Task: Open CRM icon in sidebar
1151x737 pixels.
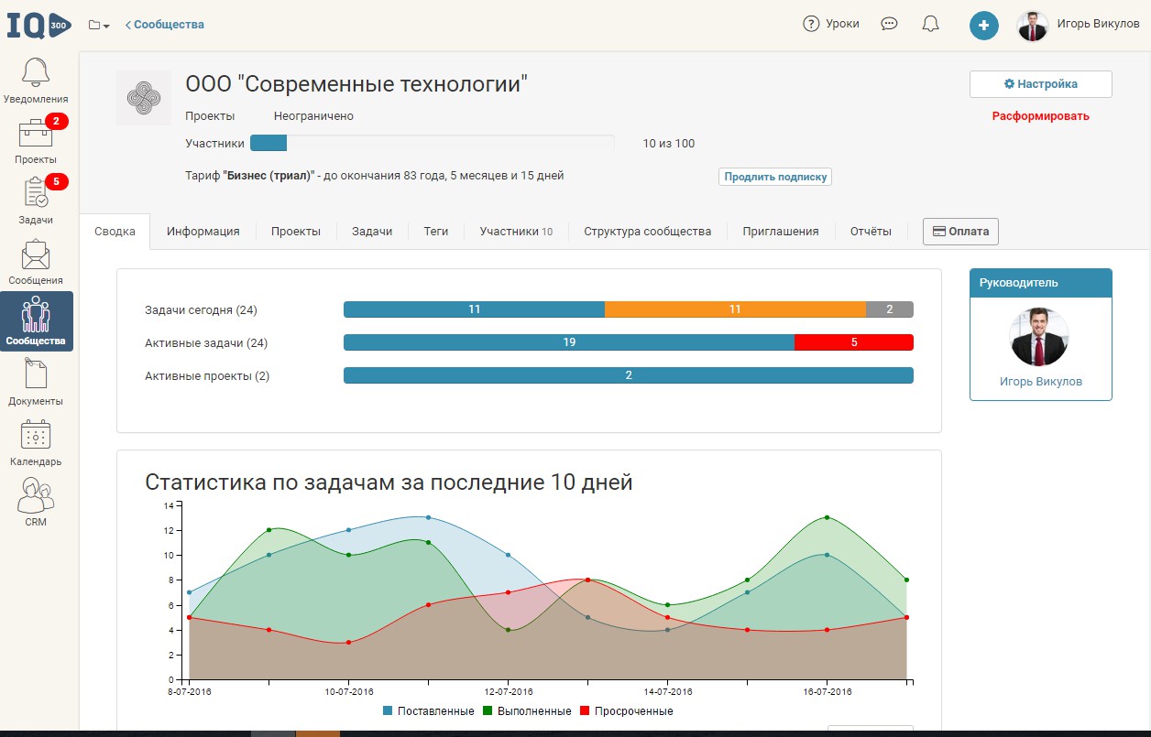Action: (36, 495)
